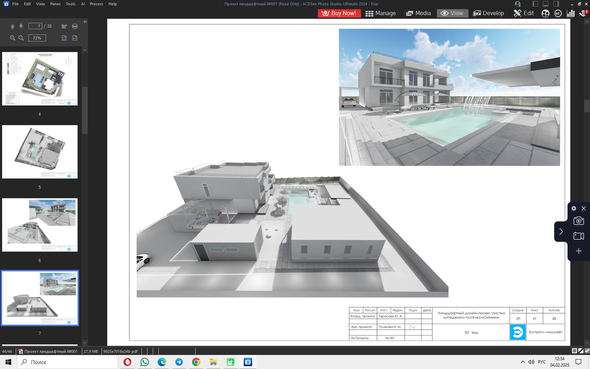Open page 6 thumbnail
Viewport: 590px width, 369px height.
[40, 225]
